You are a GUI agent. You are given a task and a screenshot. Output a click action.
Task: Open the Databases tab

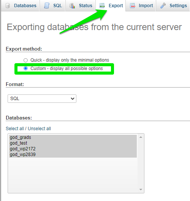point(21,6)
